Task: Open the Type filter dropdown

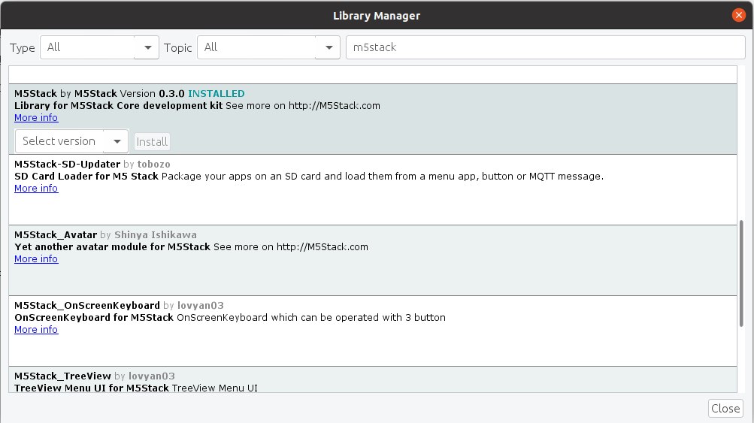Action: click(99, 47)
